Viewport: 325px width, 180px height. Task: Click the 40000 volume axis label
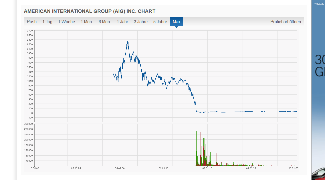pyautogui.click(x=29, y=161)
